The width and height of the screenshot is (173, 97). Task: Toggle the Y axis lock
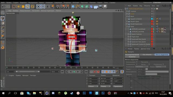43,6
